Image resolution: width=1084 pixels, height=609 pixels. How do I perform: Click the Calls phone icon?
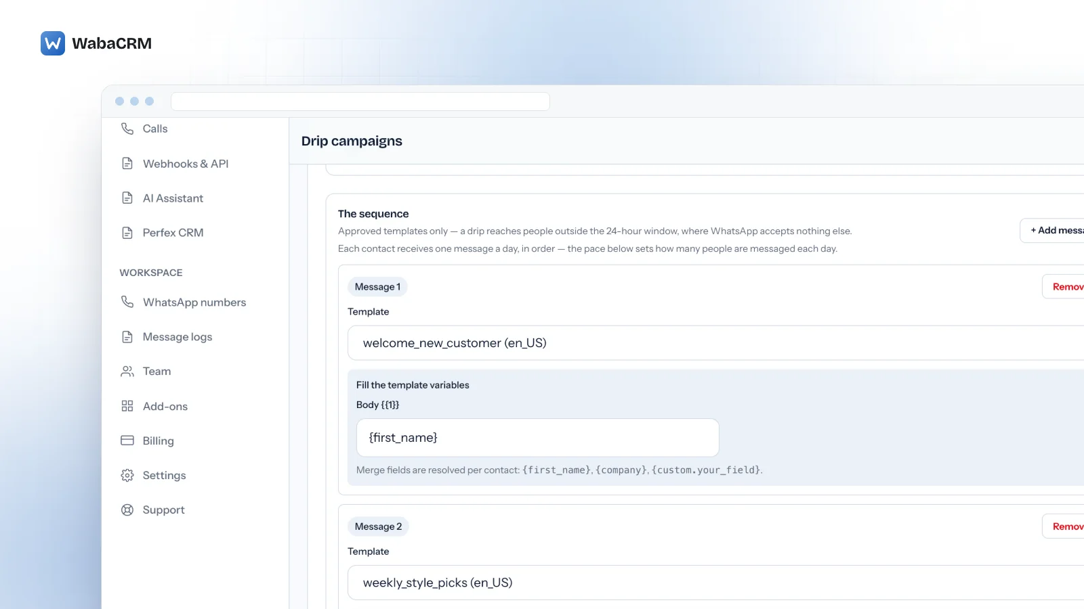[x=127, y=129]
